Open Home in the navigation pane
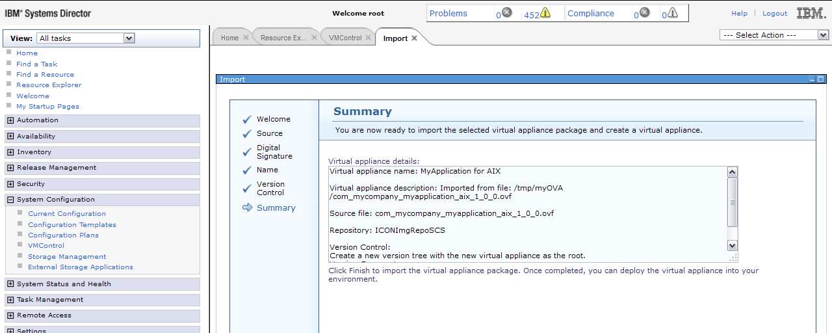Image resolution: width=832 pixels, height=333 pixels. click(27, 53)
